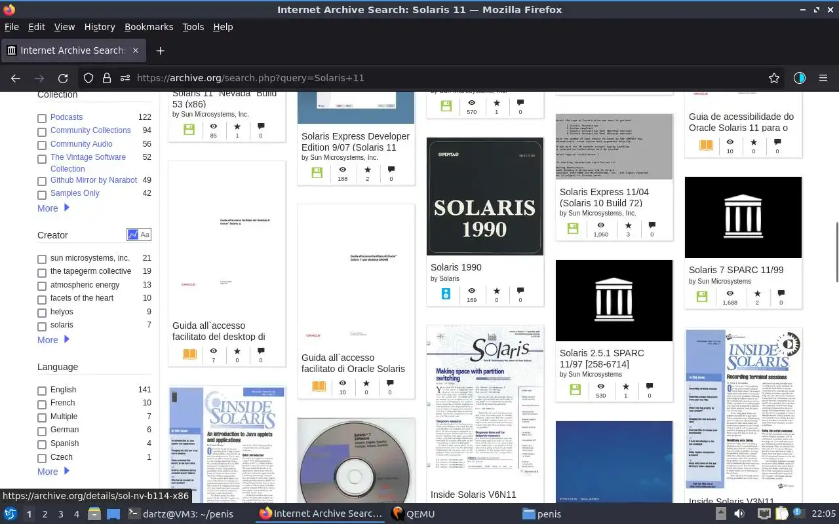Open the new tab plus button
The width and height of the screenshot is (839, 524).
point(160,50)
